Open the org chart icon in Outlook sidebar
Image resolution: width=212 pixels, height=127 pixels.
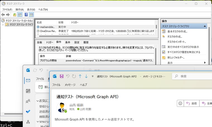[x=28, y=122]
